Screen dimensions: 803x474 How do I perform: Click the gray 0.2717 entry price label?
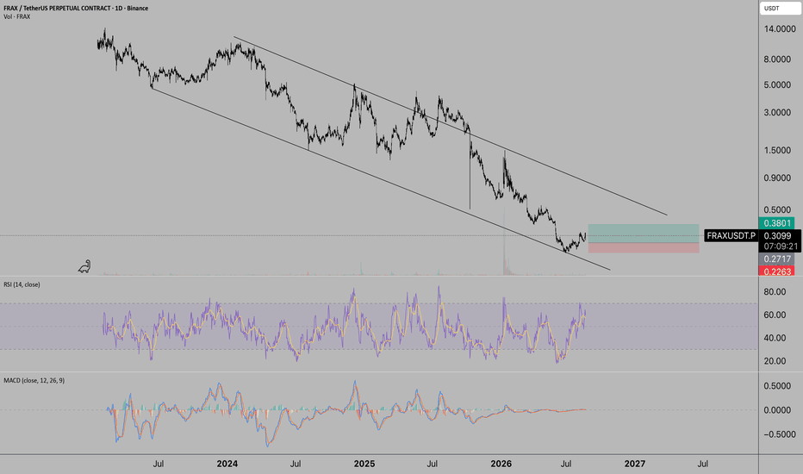click(777, 259)
